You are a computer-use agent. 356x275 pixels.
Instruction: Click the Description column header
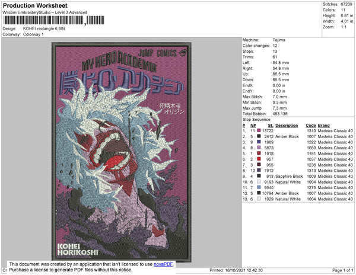pos(287,126)
